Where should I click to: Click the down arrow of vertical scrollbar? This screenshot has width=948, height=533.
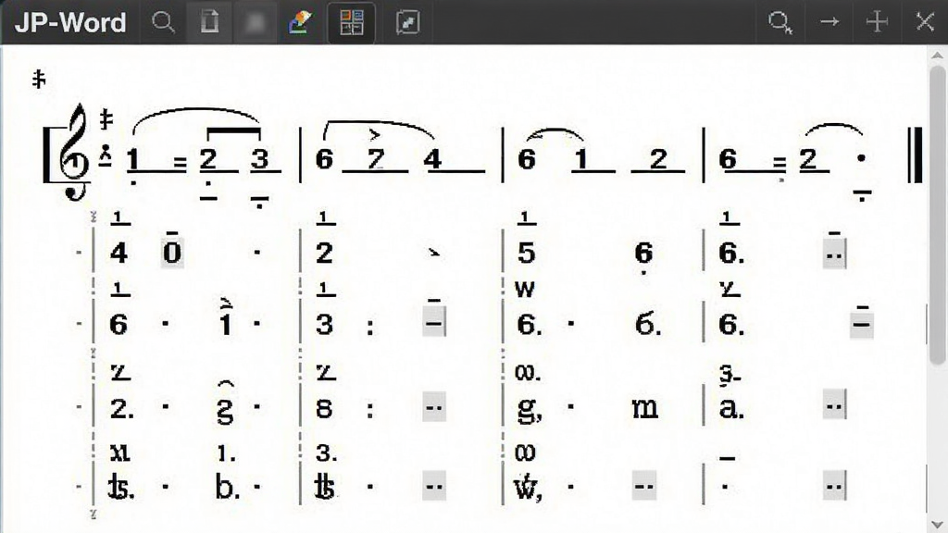click(x=937, y=524)
